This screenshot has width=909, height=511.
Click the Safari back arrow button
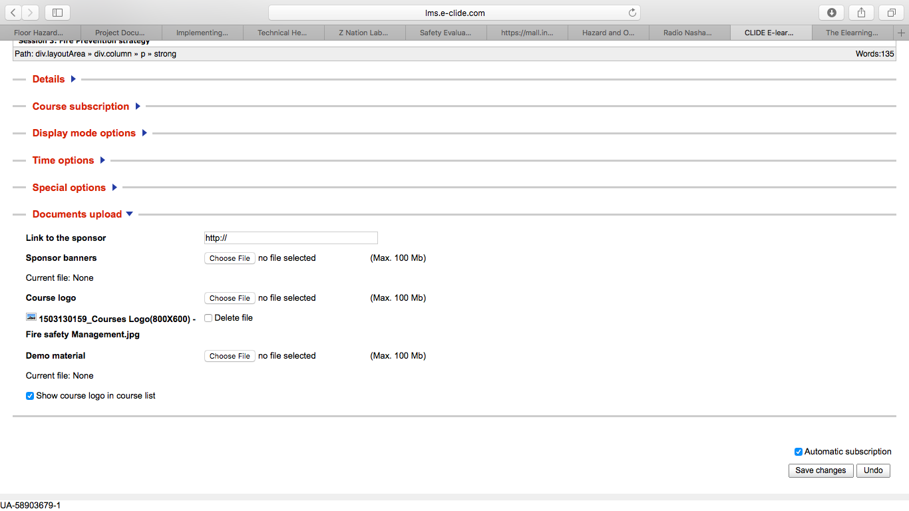click(13, 13)
